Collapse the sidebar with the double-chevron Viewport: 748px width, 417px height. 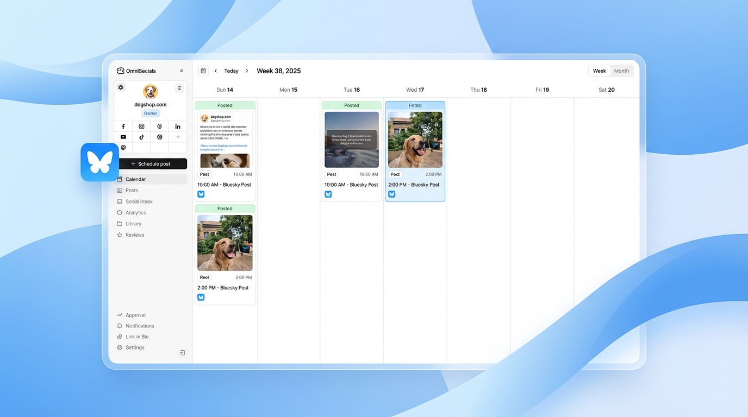pyautogui.click(x=182, y=71)
